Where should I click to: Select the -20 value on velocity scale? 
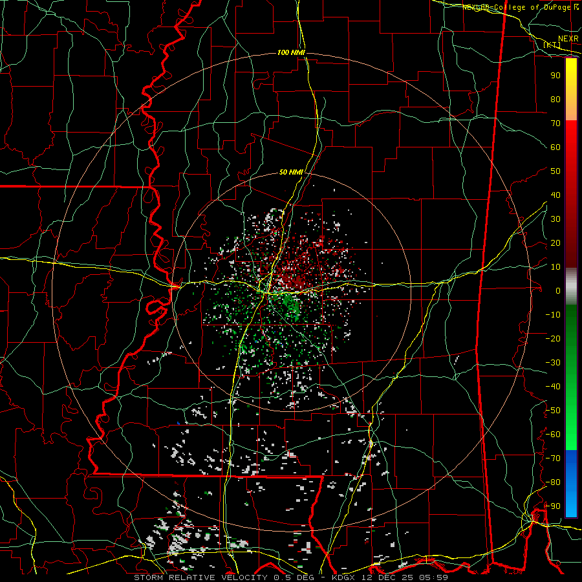553,338
